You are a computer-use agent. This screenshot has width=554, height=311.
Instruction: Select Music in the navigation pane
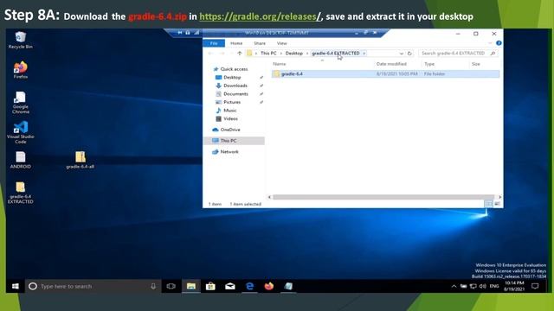coord(227,111)
